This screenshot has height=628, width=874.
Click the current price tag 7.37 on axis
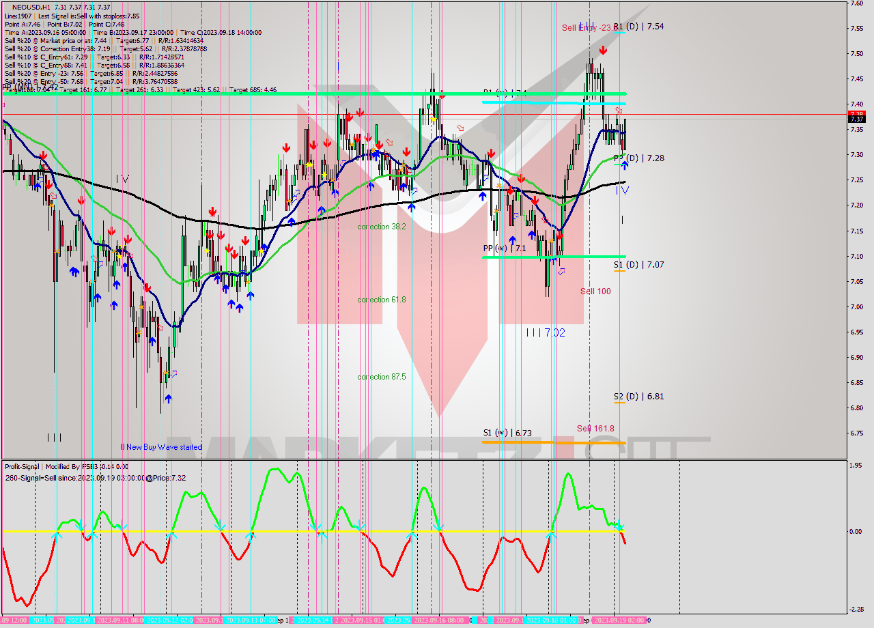856,119
